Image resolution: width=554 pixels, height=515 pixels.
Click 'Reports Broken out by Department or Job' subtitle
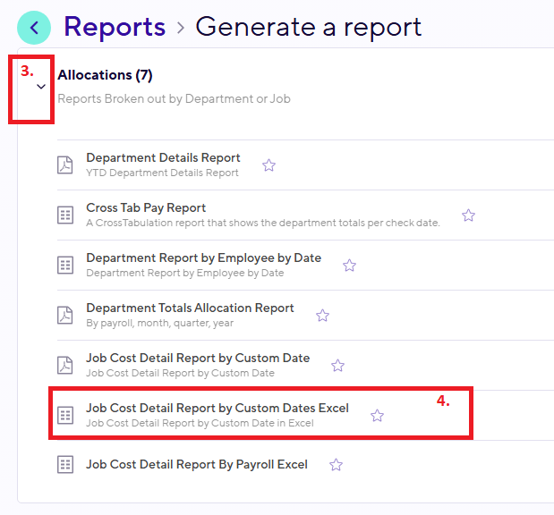174,99
